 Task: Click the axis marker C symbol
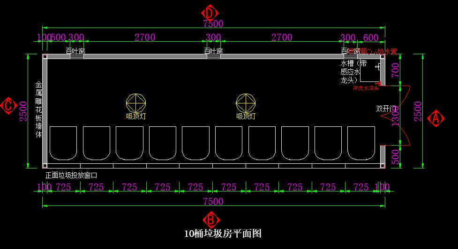[x=8, y=106]
